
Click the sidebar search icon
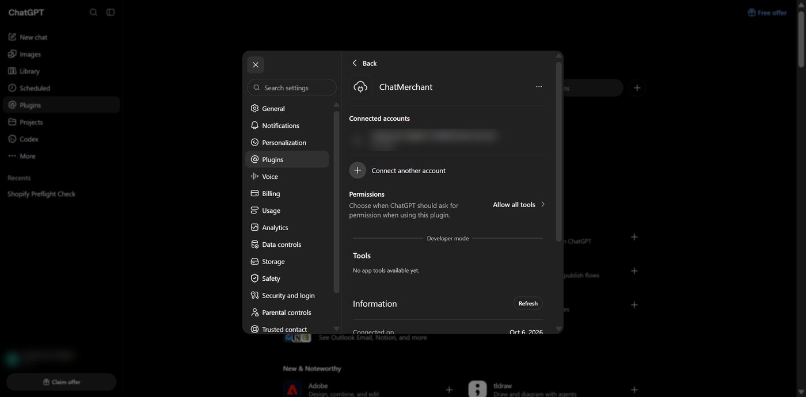pyautogui.click(x=93, y=12)
